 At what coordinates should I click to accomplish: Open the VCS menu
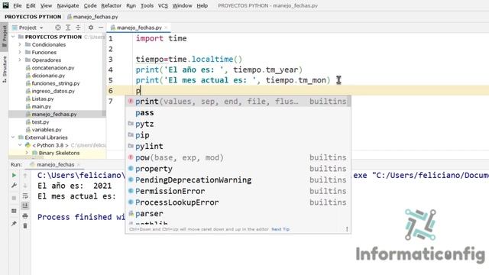pyautogui.click(x=163, y=5)
